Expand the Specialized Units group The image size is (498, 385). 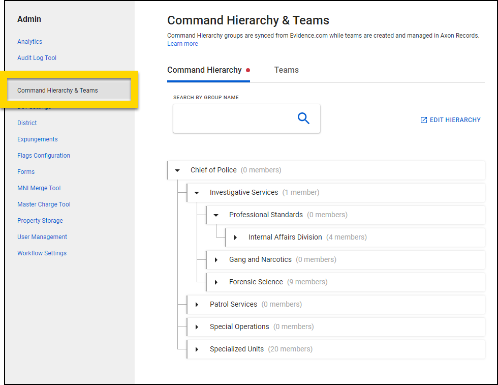tap(197, 349)
